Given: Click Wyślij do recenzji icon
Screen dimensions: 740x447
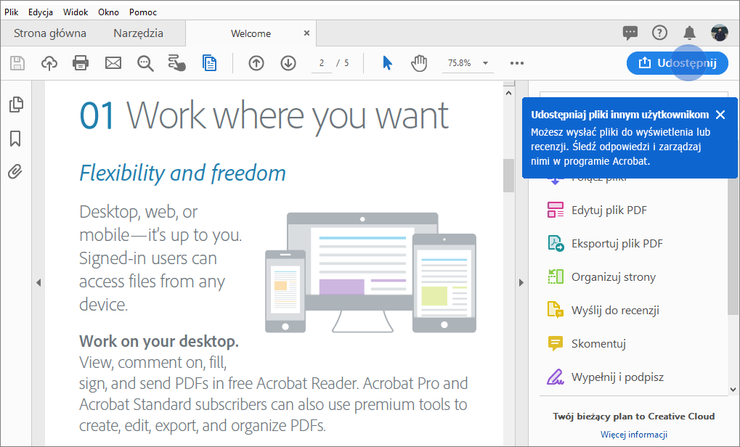Looking at the screenshot, I should tap(556, 310).
